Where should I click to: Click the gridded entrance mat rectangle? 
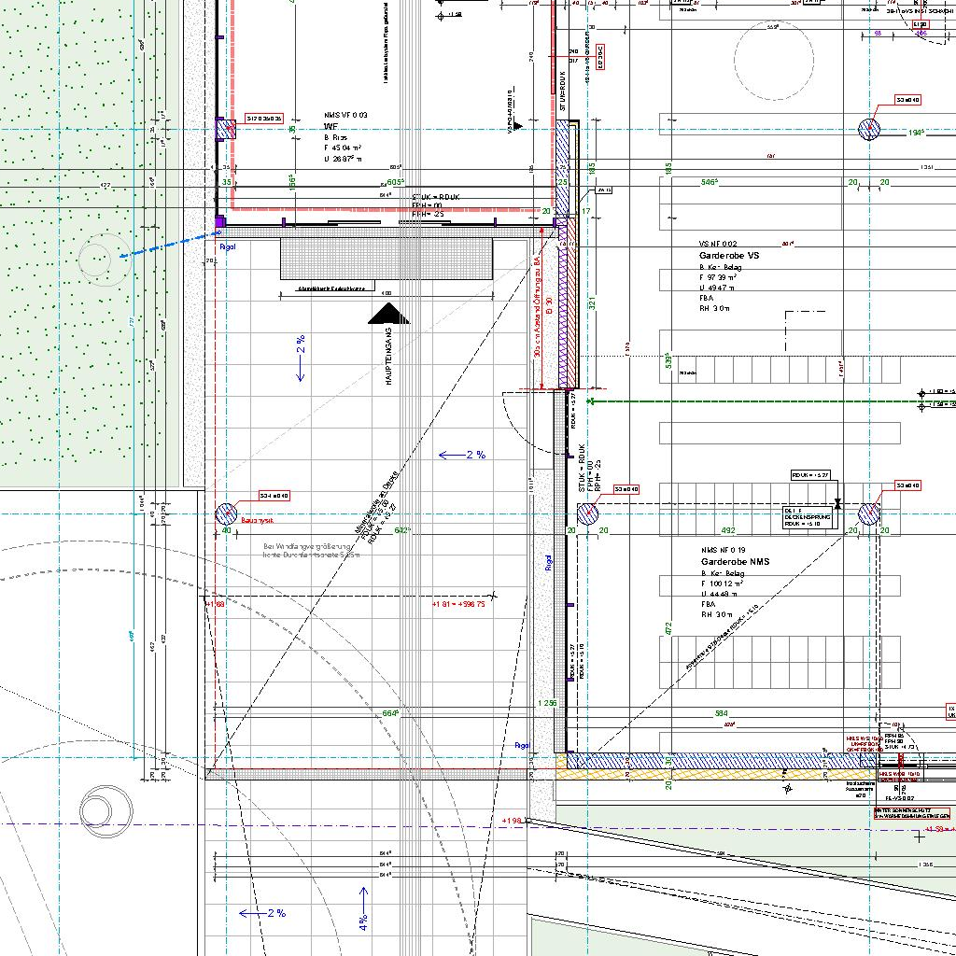coord(387,258)
